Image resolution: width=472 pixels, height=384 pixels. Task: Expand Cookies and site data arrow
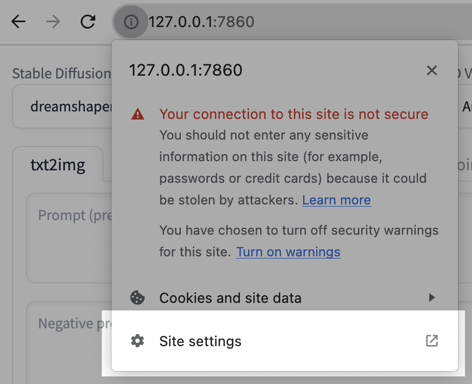click(x=432, y=297)
